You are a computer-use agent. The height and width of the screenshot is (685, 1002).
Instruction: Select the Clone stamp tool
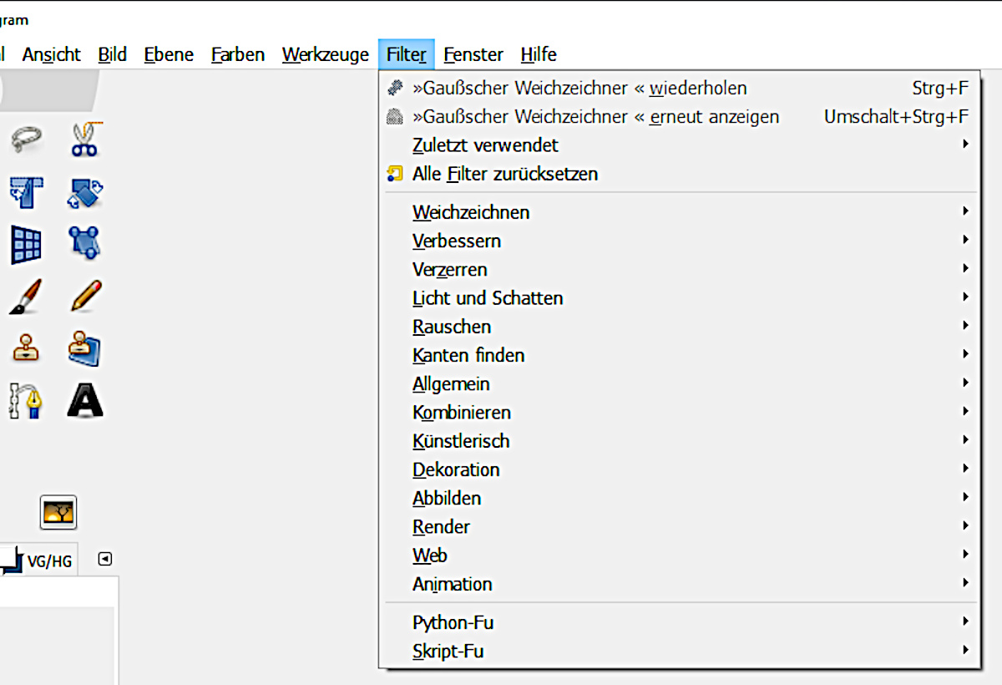[26, 349]
